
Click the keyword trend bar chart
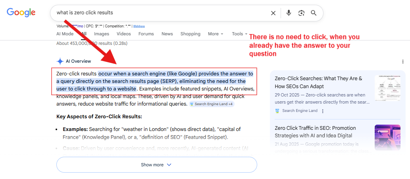pos(139,26)
